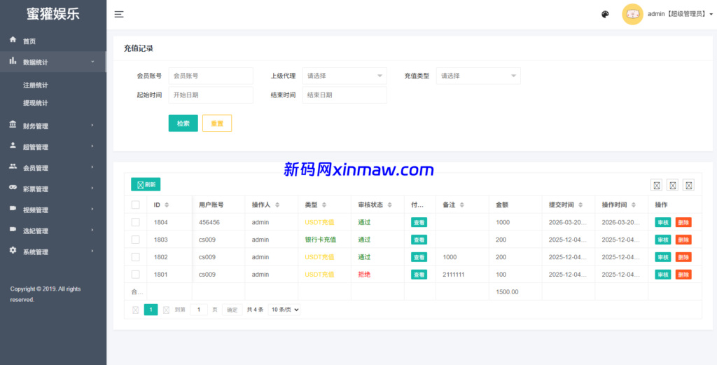Open the 10 条/页 page size selector
The width and height of the screenshot is (717, 365).
click(284, 310)
